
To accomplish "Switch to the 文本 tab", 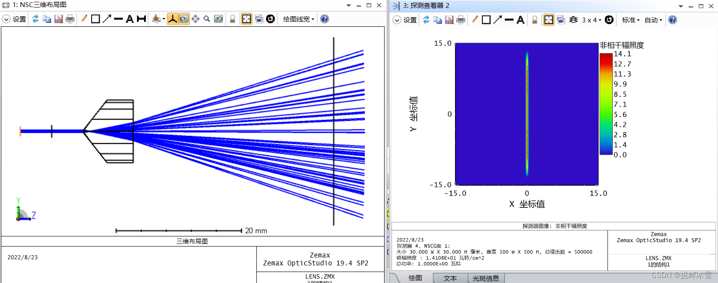I will pyautogui.click(x=450, y=278).
